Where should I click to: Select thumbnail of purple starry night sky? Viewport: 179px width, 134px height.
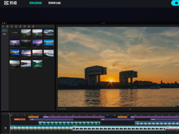[37, 43]
